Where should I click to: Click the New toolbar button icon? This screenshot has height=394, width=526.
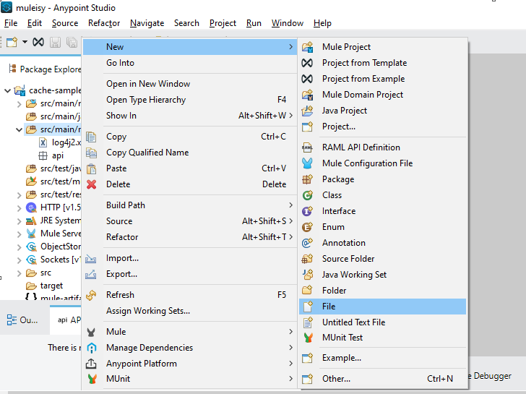tap(12, 42)
